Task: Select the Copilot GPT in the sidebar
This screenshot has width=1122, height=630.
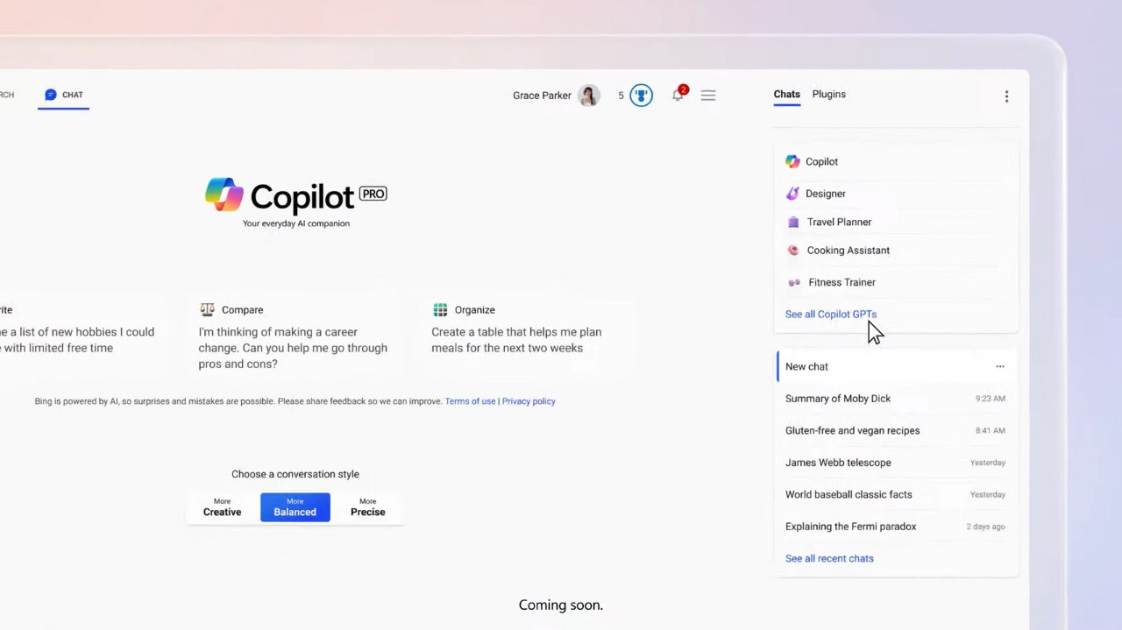Action: click(820, 161)
